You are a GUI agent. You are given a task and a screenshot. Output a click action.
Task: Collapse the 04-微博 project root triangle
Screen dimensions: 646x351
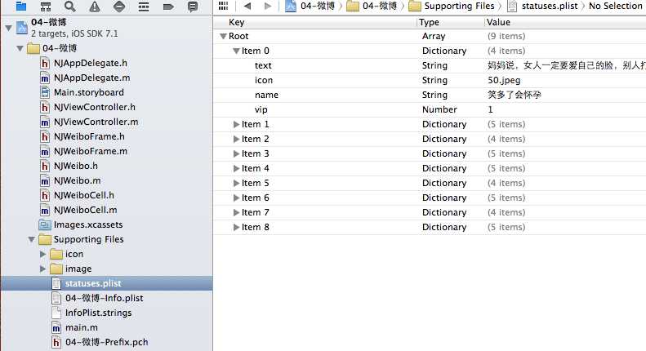8,28
